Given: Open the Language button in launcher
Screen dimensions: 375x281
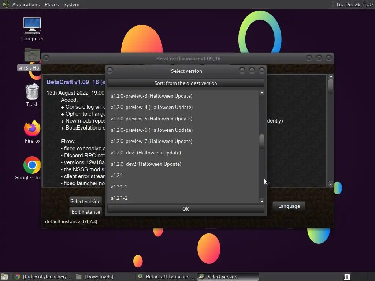Looking at the screenshot, I should pyautogui.click(x=289, y=206).
